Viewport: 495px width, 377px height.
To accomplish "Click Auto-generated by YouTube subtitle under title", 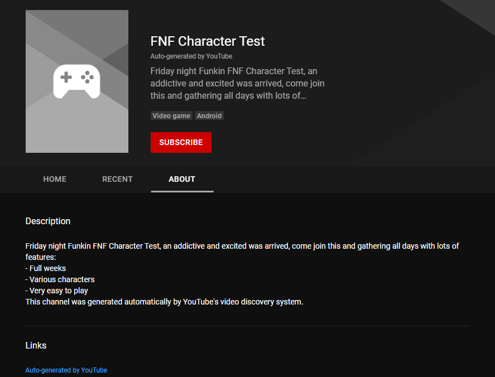I will 191,56.
